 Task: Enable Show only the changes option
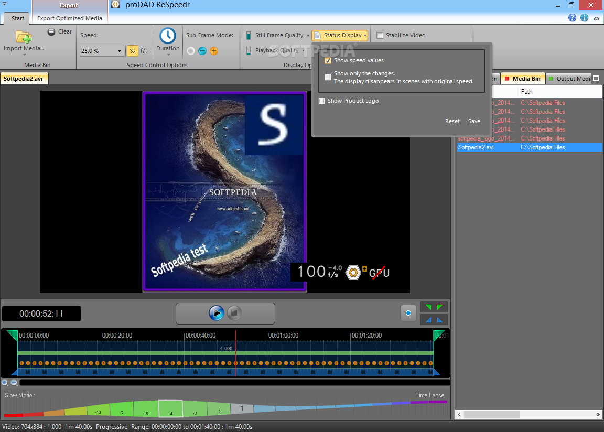328,78
